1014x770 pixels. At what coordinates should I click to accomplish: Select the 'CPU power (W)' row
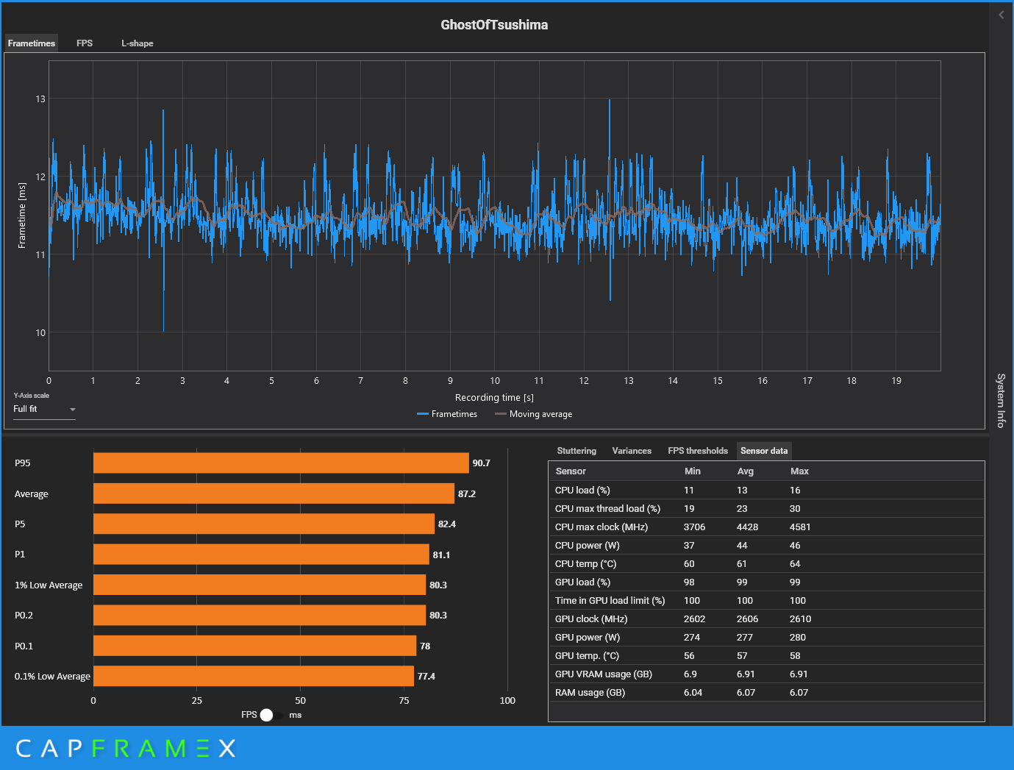[765, 545]
